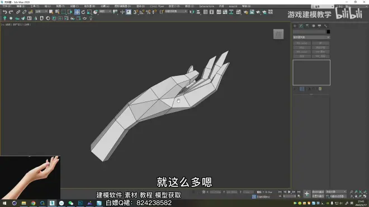Viewport: 369px width, 207px height.
Task: Open the Mirror tool in main toolbar
Action: pos(192,12)
